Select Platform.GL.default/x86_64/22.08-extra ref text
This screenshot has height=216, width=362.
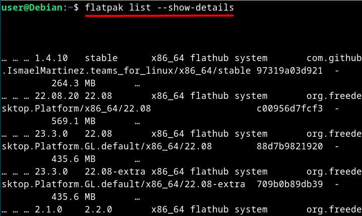[140, 184]
